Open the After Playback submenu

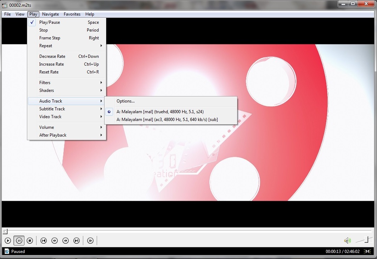53,135
